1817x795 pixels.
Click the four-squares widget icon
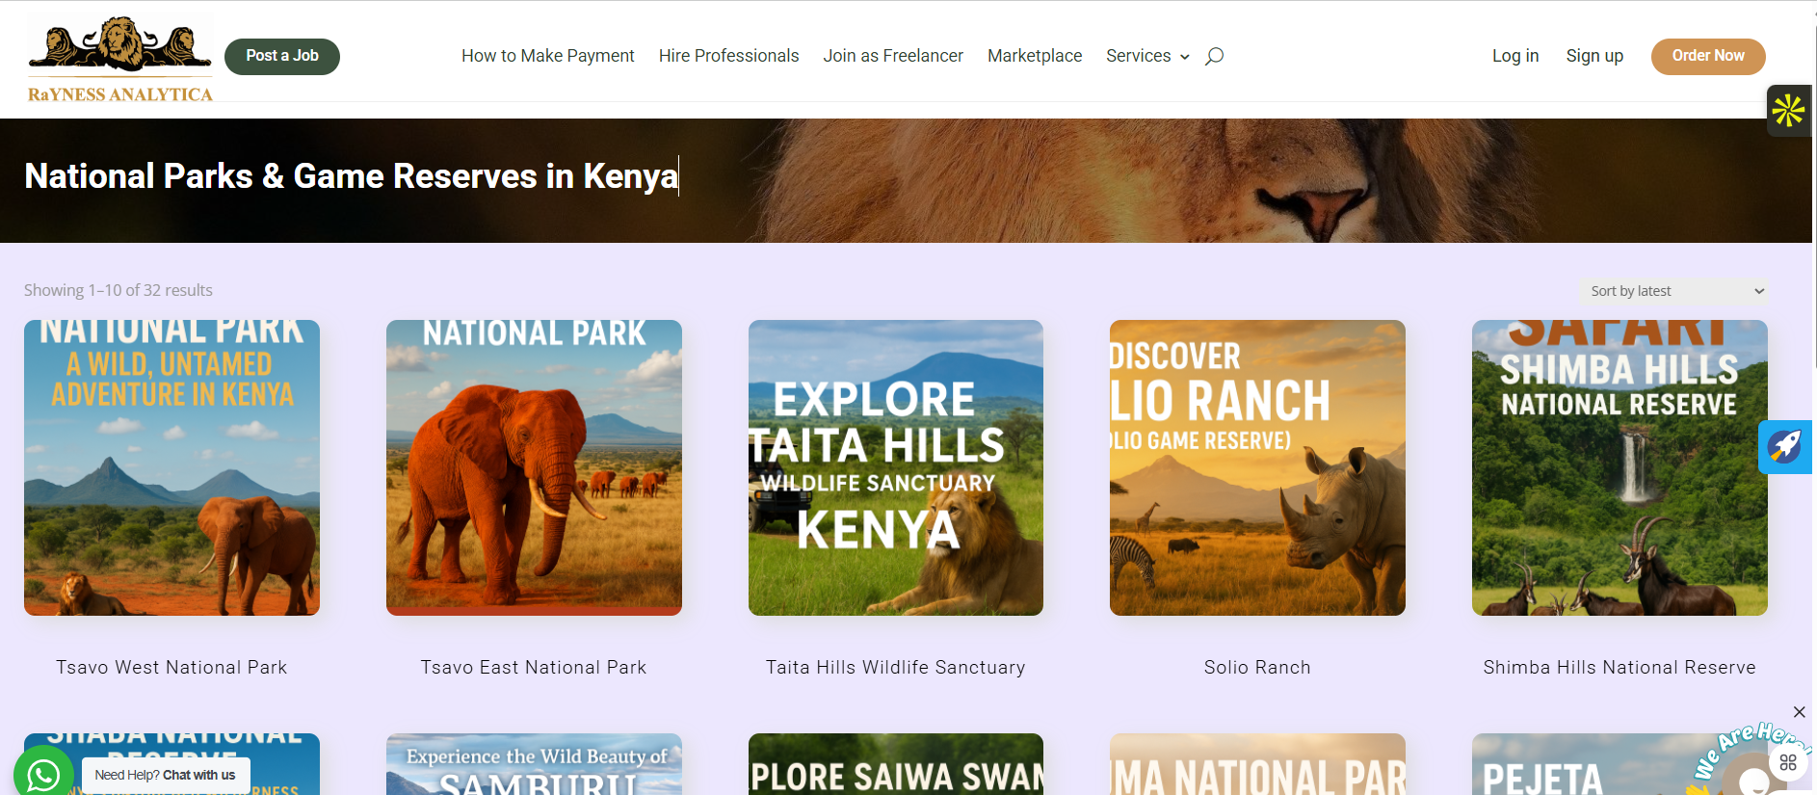pyautogui.click(x=1788, y=762)
